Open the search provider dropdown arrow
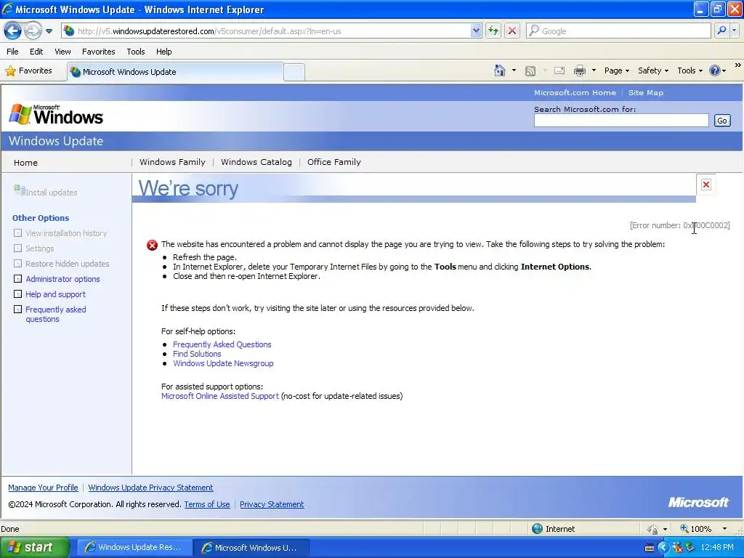The width and height of the screenshot is (744, 558). pyautogui.click(x=734, y=31)
